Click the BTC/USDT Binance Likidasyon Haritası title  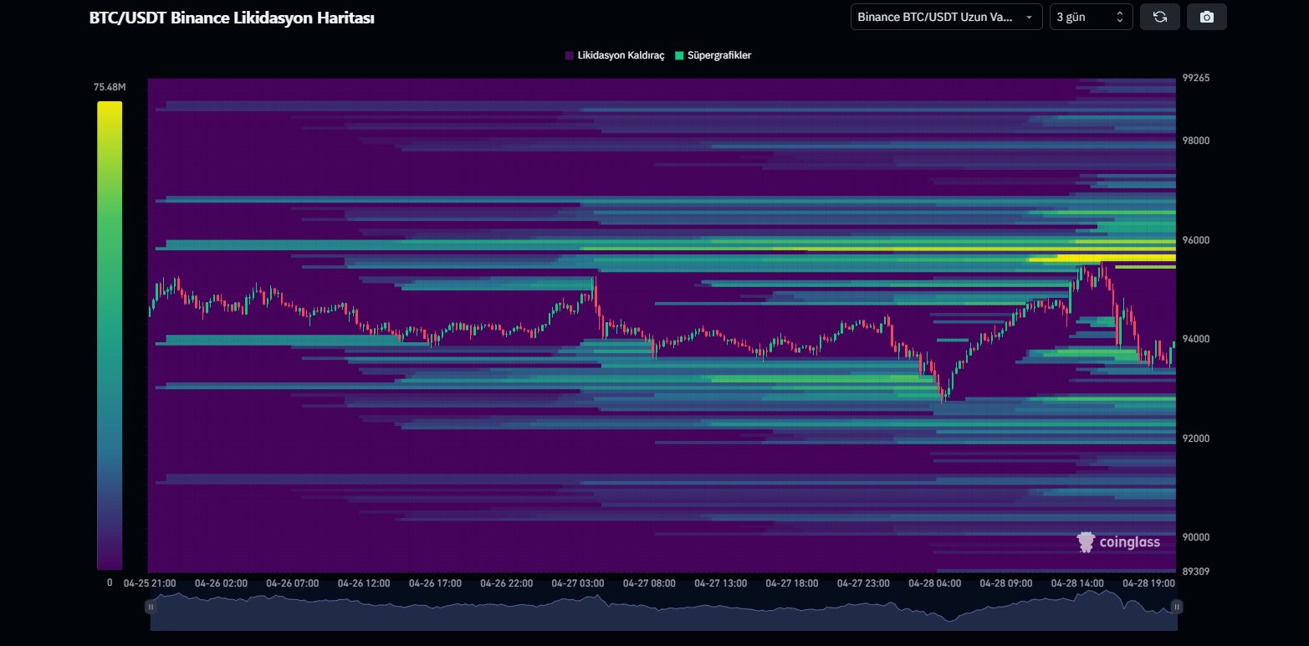(232, 18)
